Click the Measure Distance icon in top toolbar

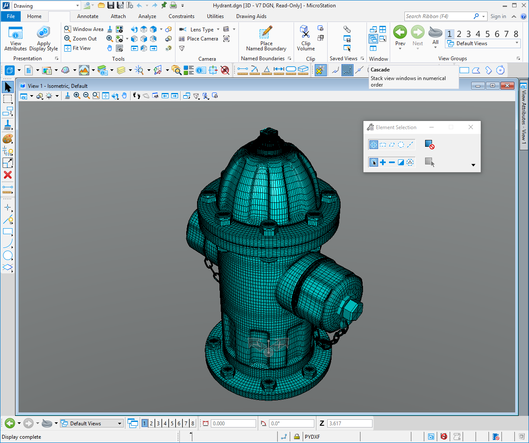click(x=243, y=70)
